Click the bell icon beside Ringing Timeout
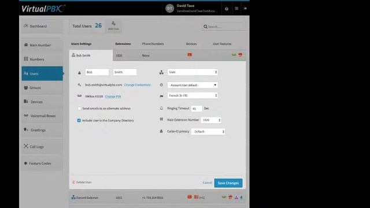The width and height of the screenshot is (370, 208). (161, 109)
